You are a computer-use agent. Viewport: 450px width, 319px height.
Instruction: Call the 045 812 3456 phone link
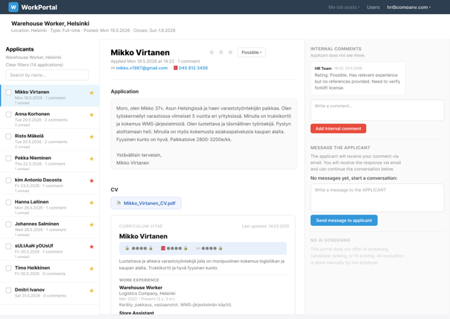click(x=193, y=68)
